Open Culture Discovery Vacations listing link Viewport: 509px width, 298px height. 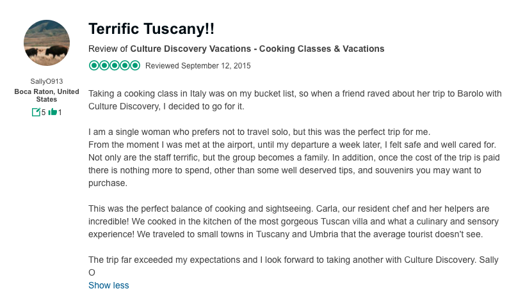257,49
